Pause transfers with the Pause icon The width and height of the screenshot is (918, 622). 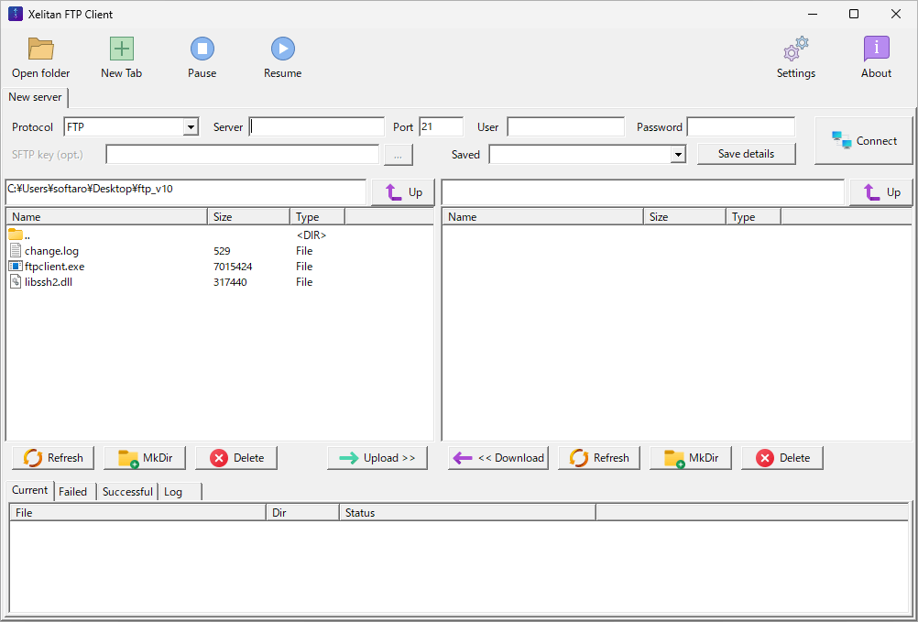(x=202, y=49)
